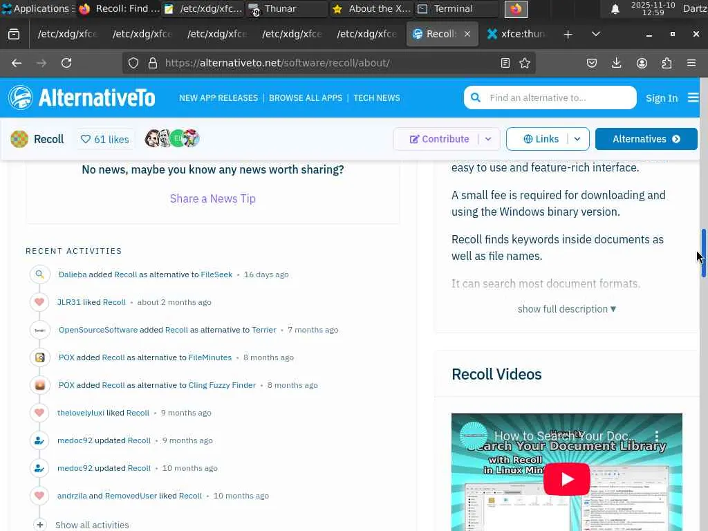
Task: Reload the page with the refresh icon
Action: pos(66,63)
